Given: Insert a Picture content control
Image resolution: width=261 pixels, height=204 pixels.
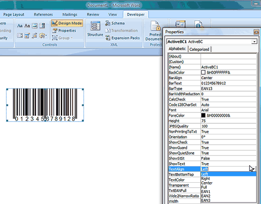Looking at the screenshot, I should click(35, 26).
